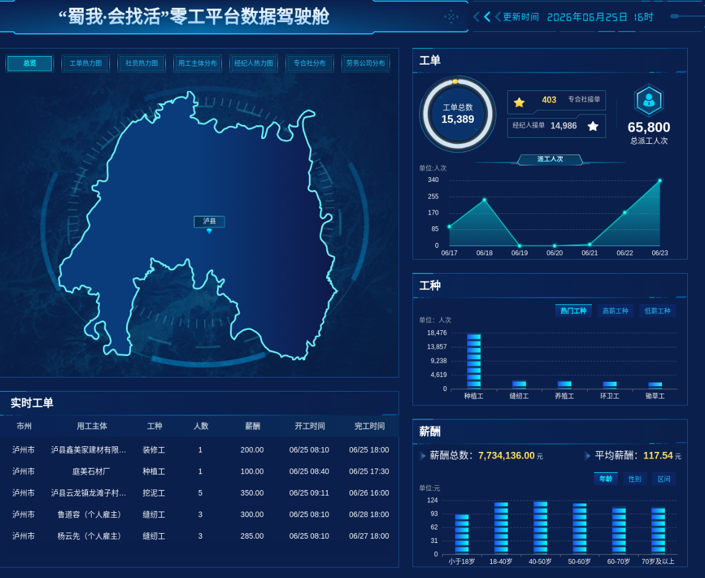Image resolution: width=705 pixels, height=578 pixels.
Task: Click the 70岁及以上 salary bar
Action: click(658, 530)
